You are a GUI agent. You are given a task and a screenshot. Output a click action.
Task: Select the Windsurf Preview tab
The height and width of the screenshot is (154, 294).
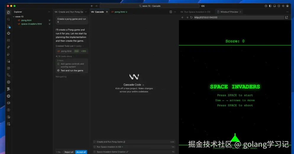click(229, 12)
